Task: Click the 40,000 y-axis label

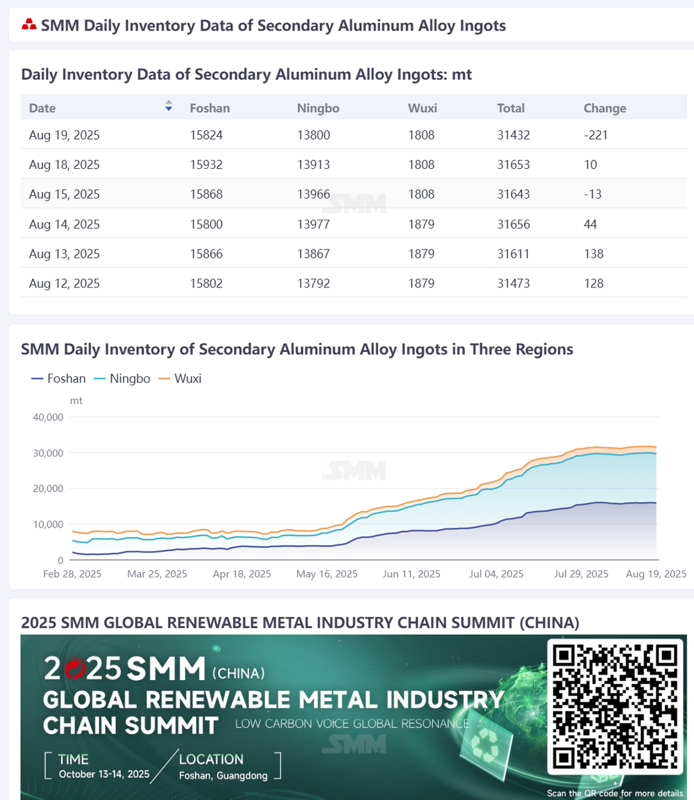Action: (x=48, y=418)
